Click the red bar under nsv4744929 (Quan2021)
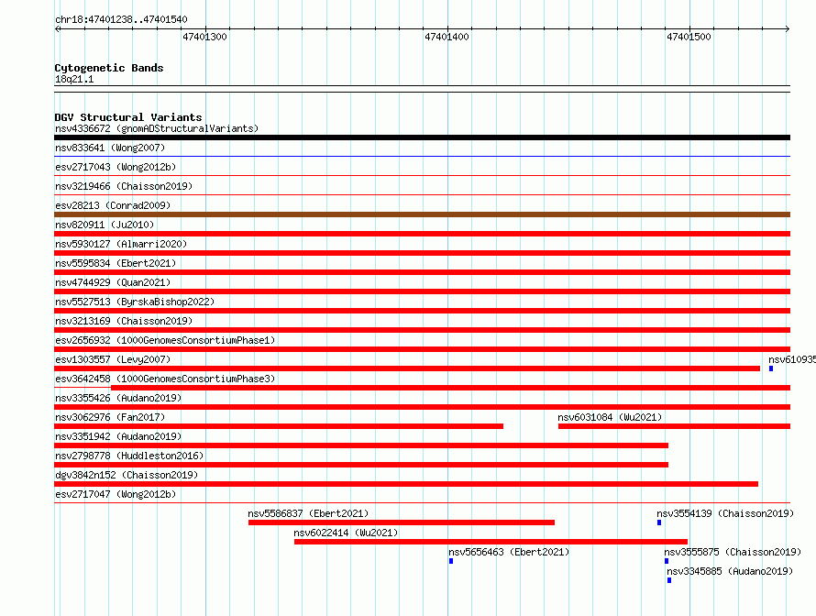The height and width of the screenshot is (616, 816). (x=422, y=291)
